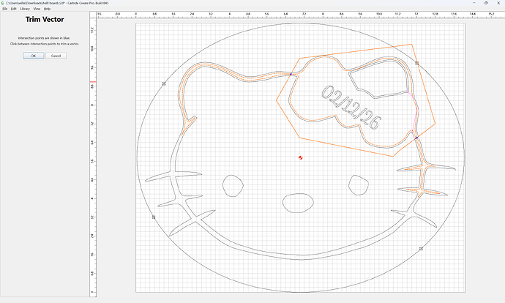This screenshot has height=303, width=505.
Task: Click the lower-left circle node marker
Action: coord(154,217)
